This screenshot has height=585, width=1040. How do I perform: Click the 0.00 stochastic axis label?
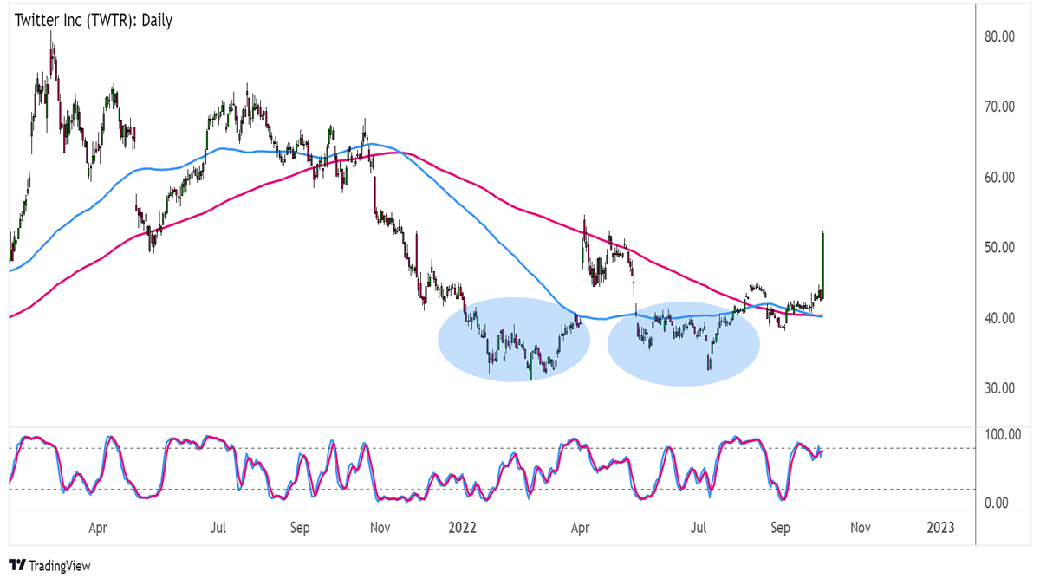(998, 503)
